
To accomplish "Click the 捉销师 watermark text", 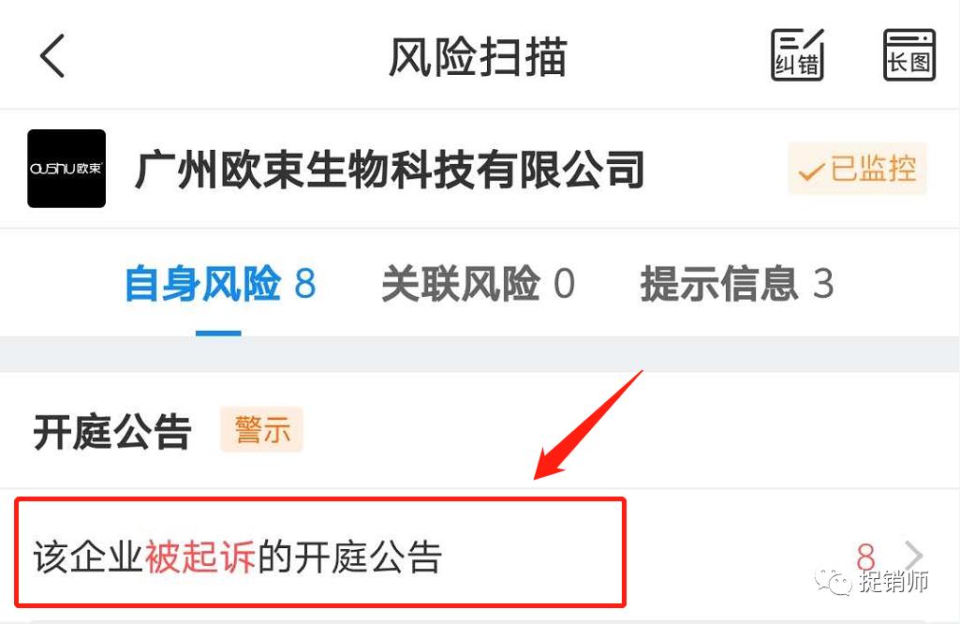I will coord(894,581).
